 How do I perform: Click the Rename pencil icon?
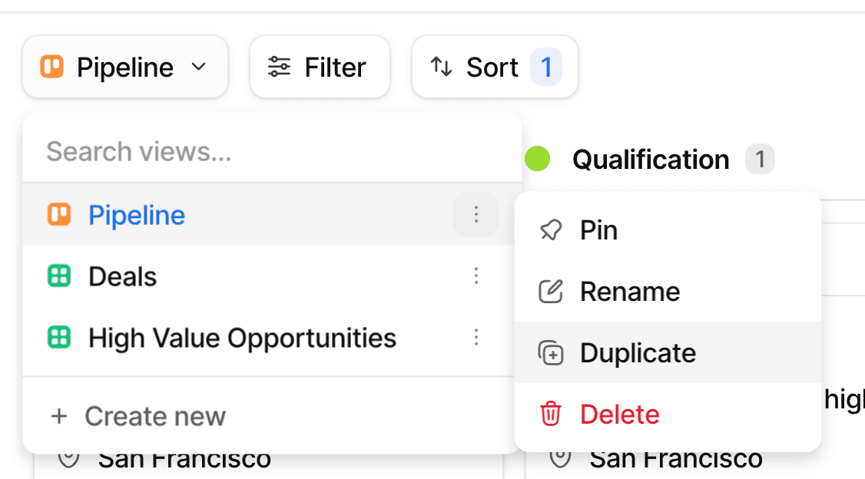(x=551, y=292)
